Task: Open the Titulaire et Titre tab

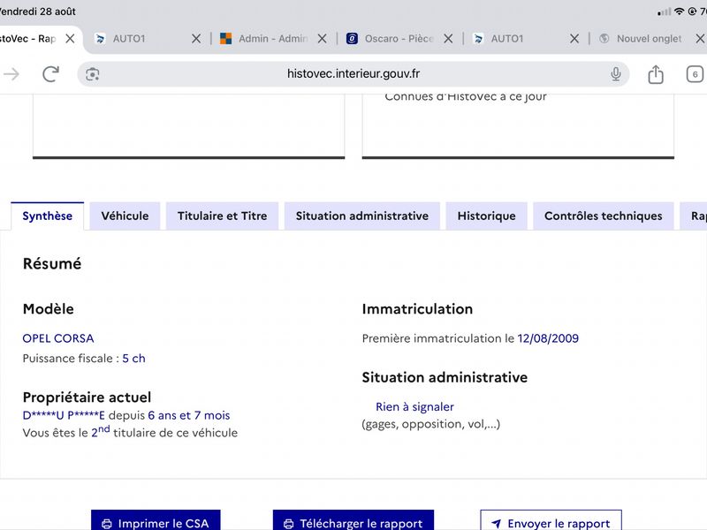Action: pos(223,216)
